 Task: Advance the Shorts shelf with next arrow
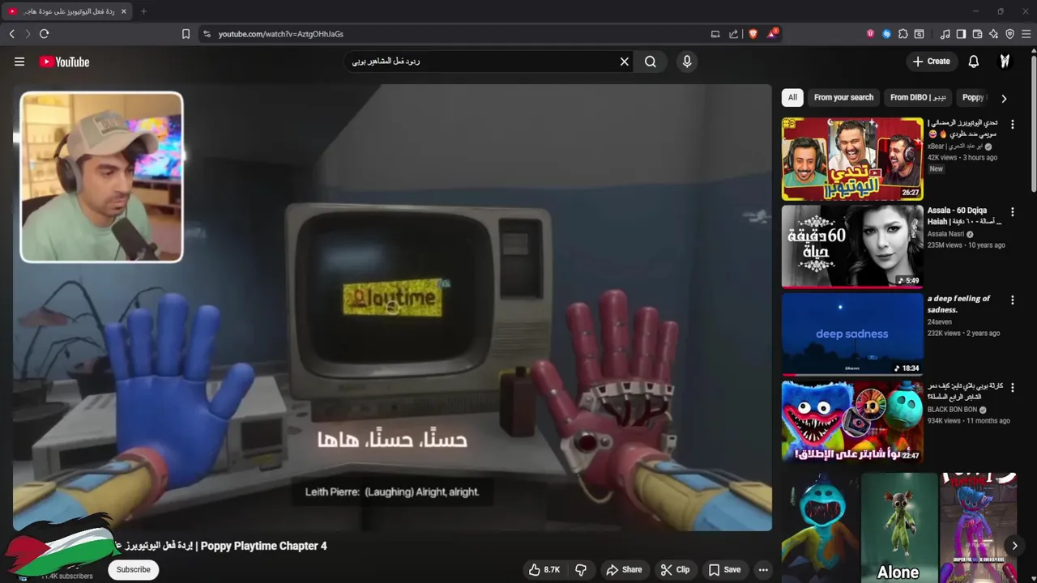tap(1014, 546)
